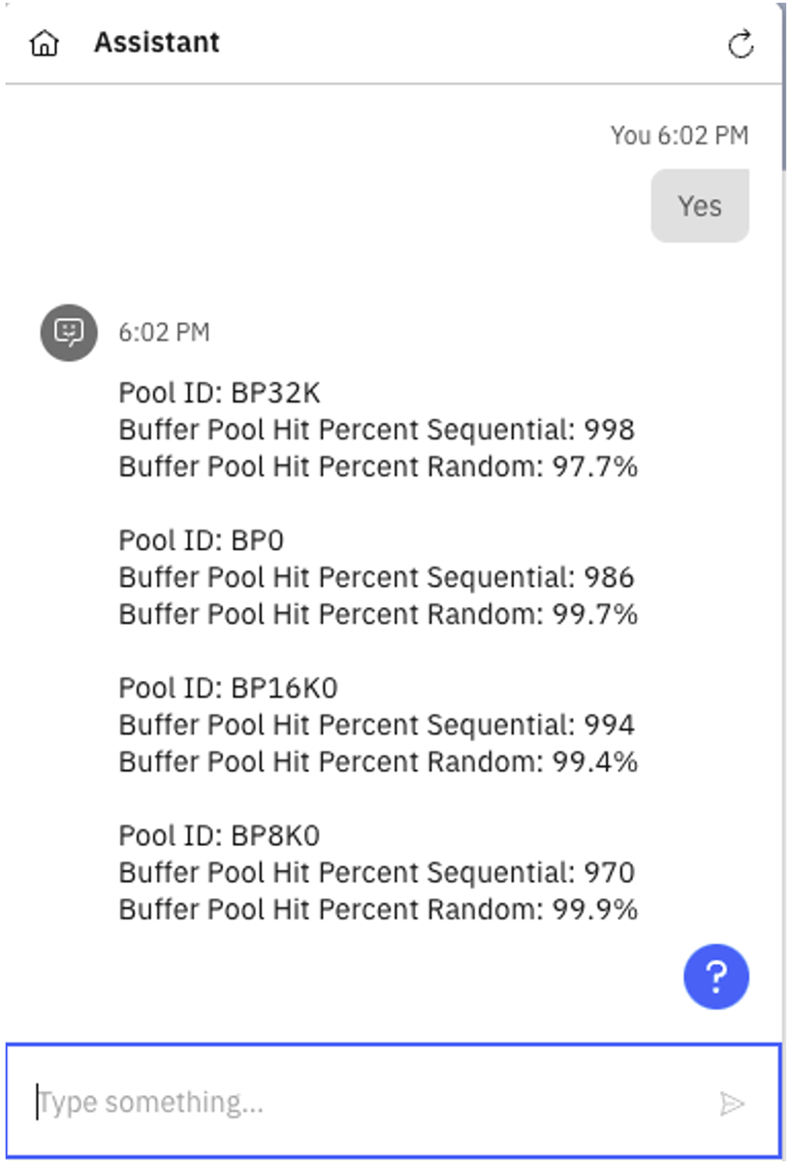Image resolution: width=789 pixels, height=1164 pixels.
Task: Focus the "Type something..." input field
Action: tap(368, 1102)
